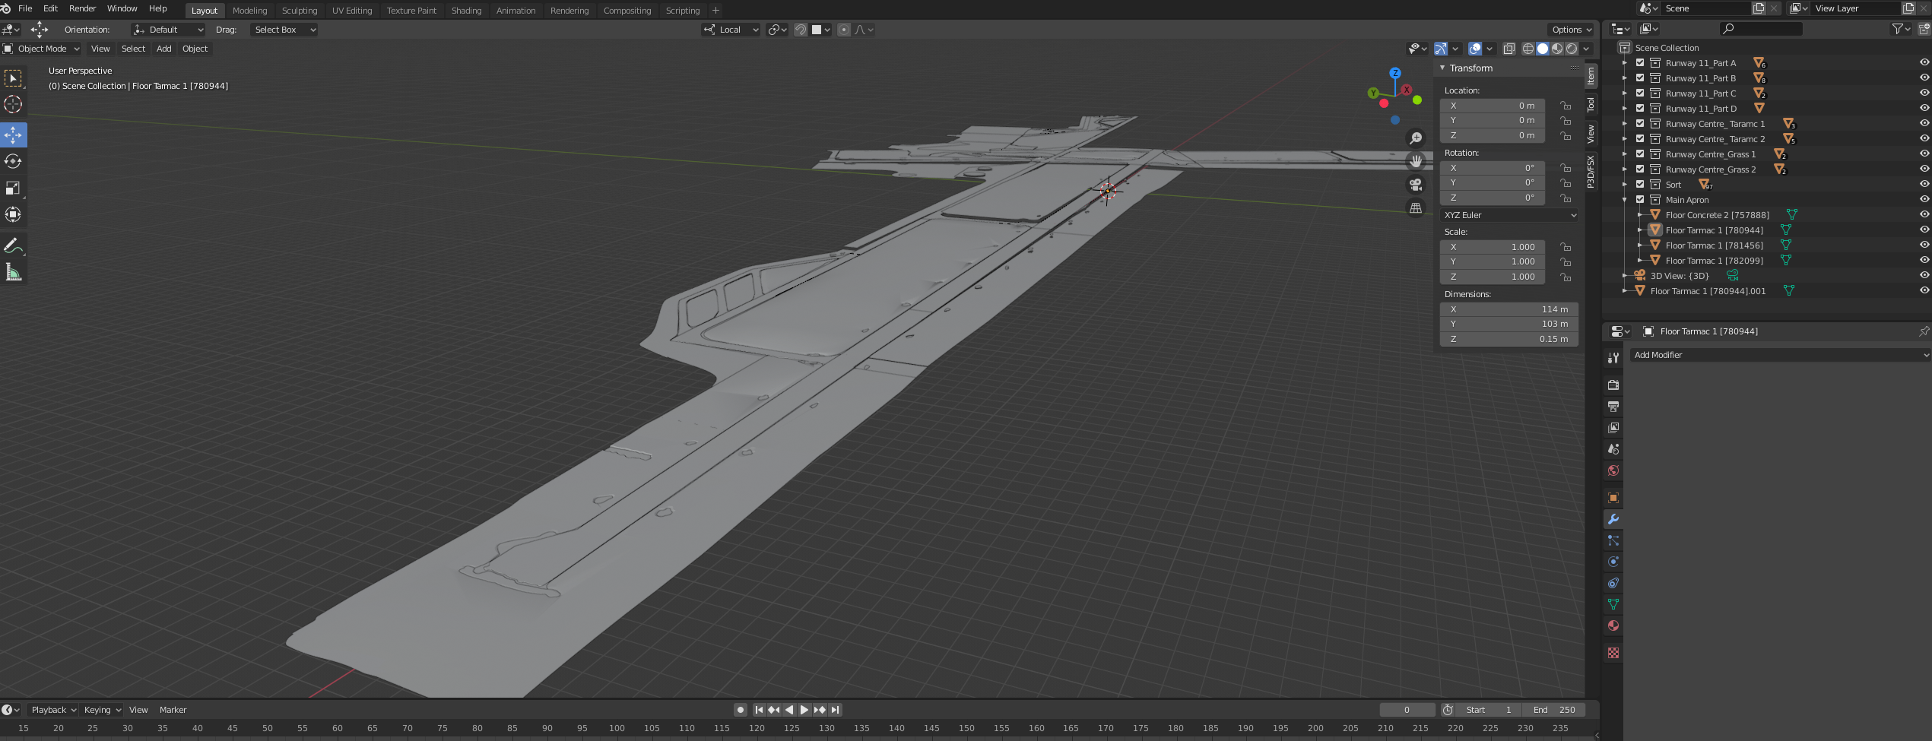Hide the Runway 11_Part A collection
The height and width of the screenshot is (741, 1932).
[1924, 63]
